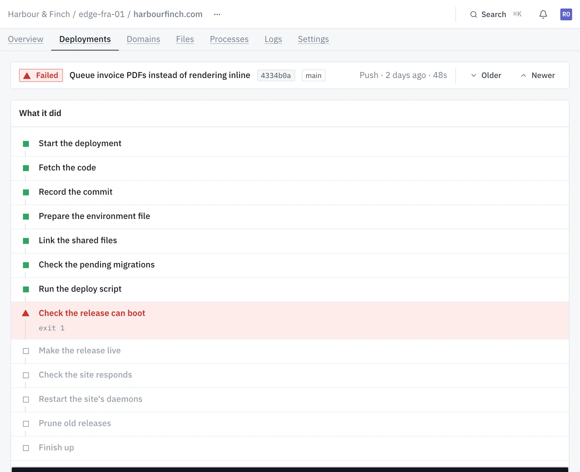Click green status square for Start the deployment

click(26, 144)
